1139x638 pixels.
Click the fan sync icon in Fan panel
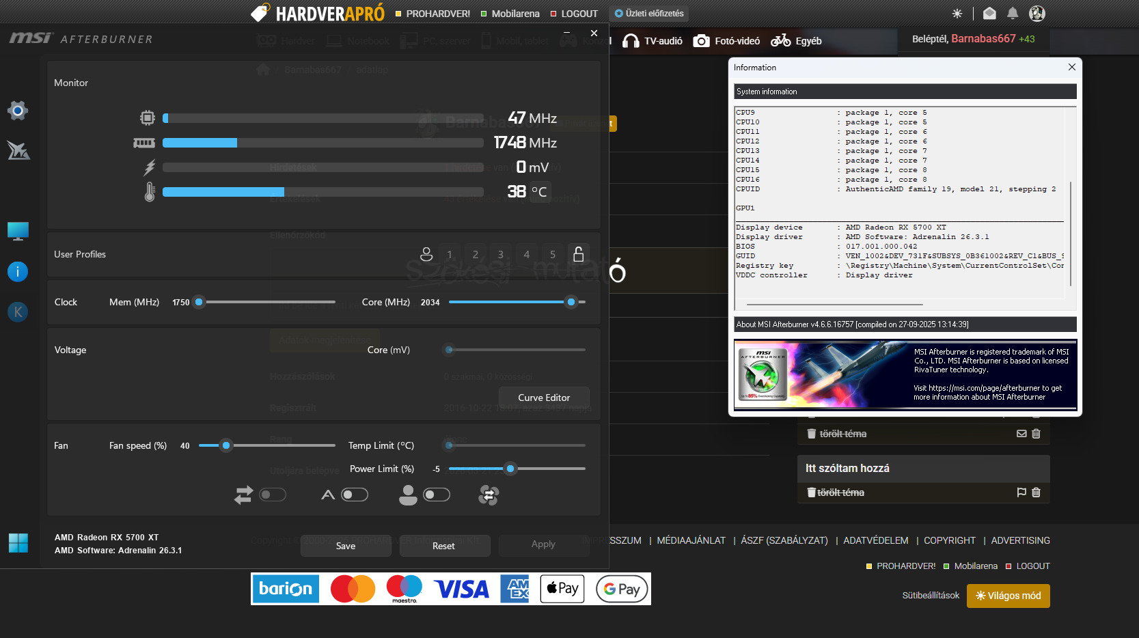[489, 495]
